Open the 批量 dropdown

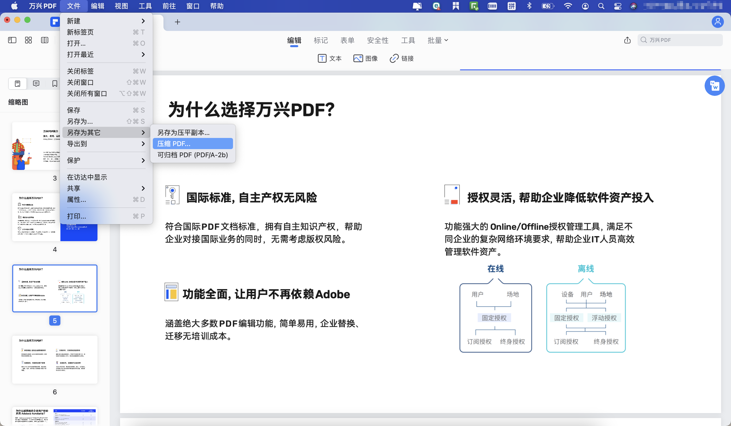tap(437, 40)
